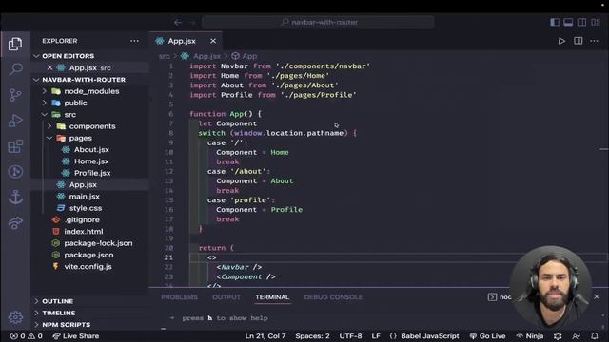Start Live Share from status bar

[x=76, y=336]
